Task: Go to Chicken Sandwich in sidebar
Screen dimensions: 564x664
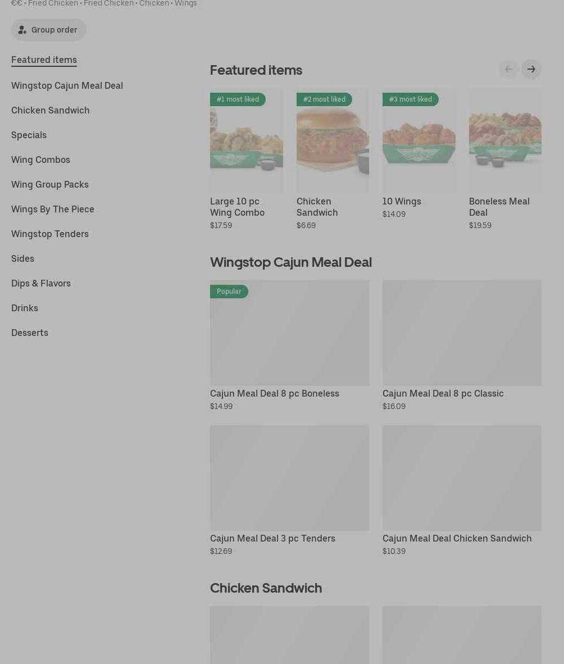Action: click(51, 111)
